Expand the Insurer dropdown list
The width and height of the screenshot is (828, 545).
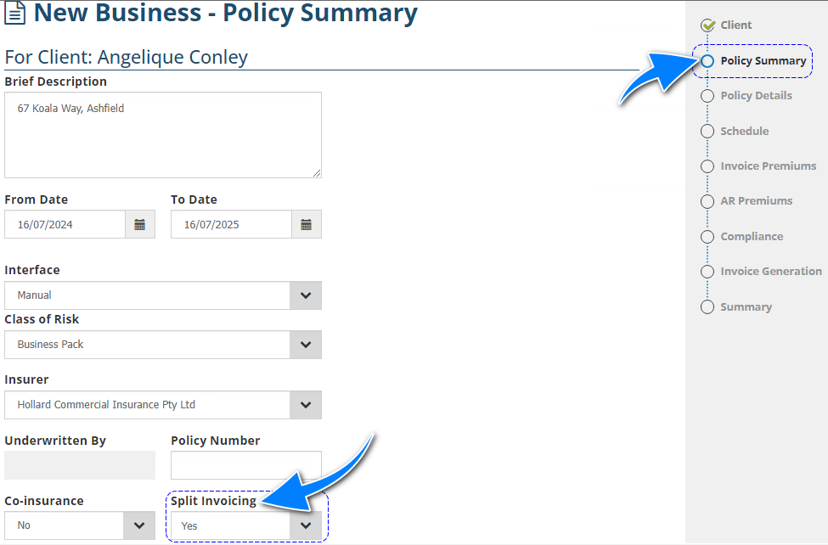tap(306, 405)
